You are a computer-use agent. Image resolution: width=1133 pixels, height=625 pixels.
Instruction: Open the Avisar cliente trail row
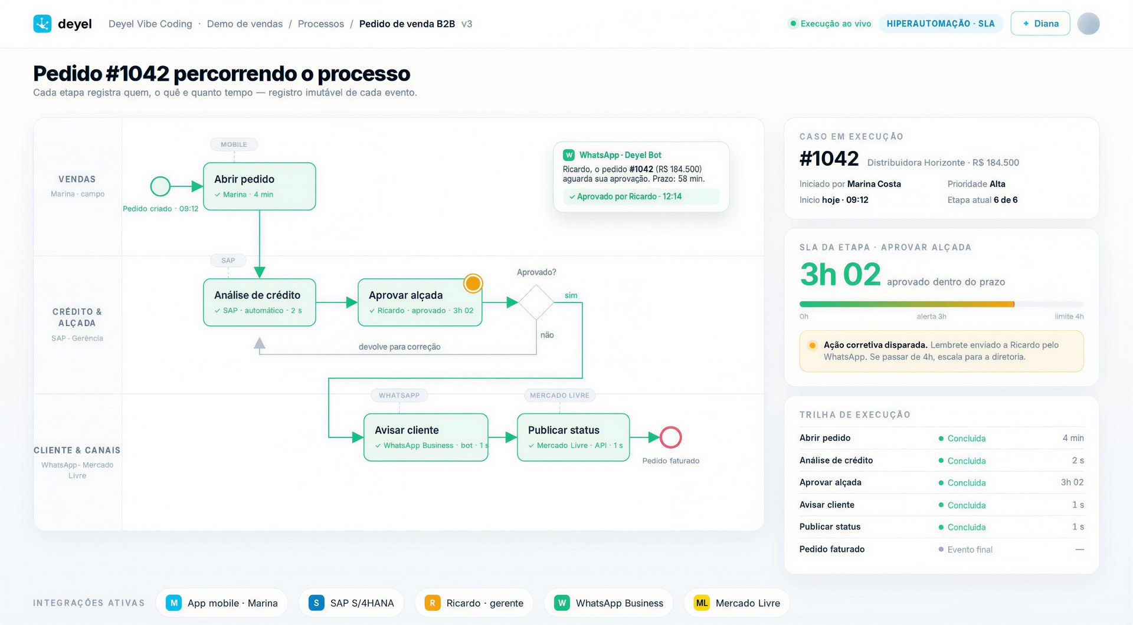coord(942,505)
